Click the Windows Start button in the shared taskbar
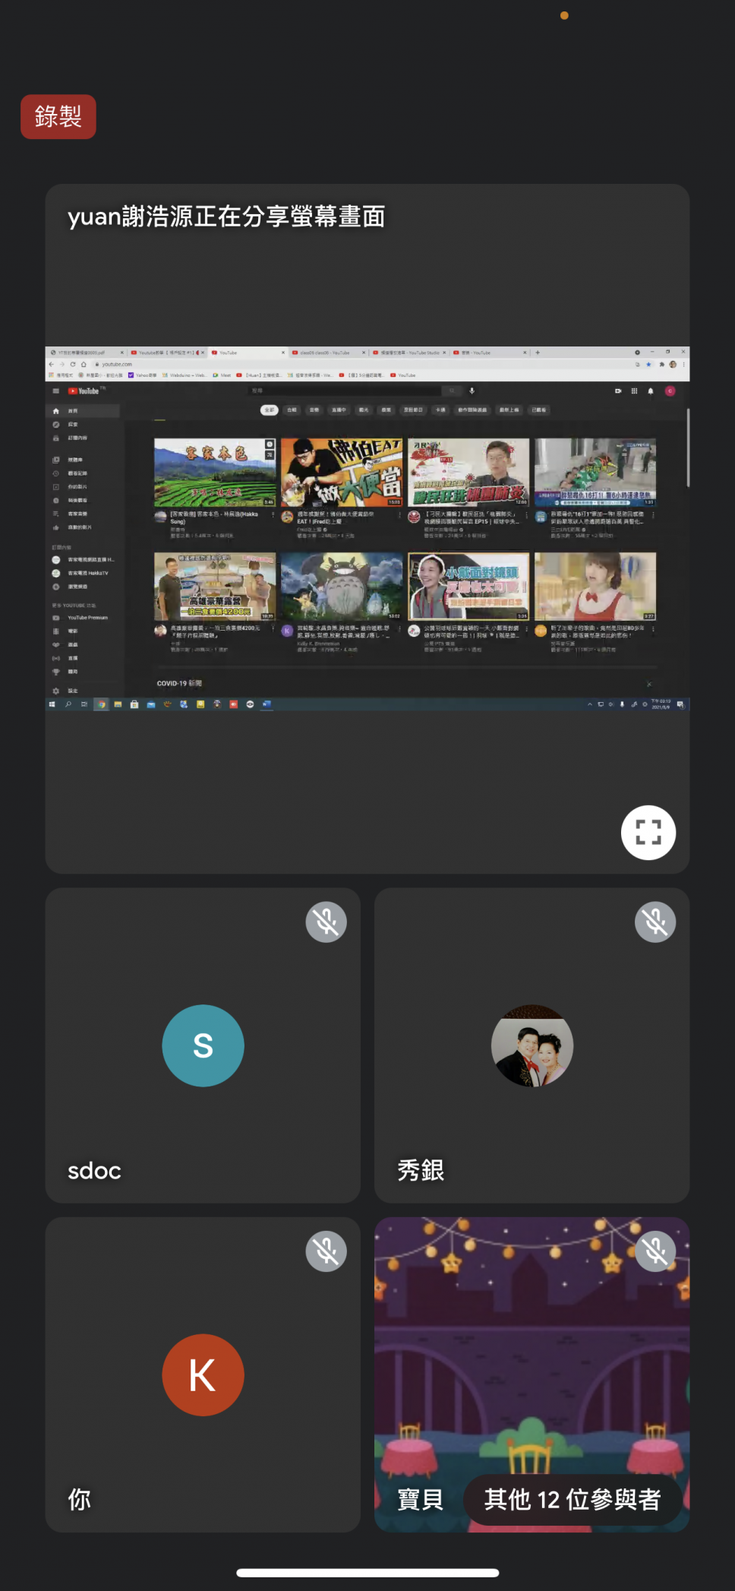 pos(52,704)
